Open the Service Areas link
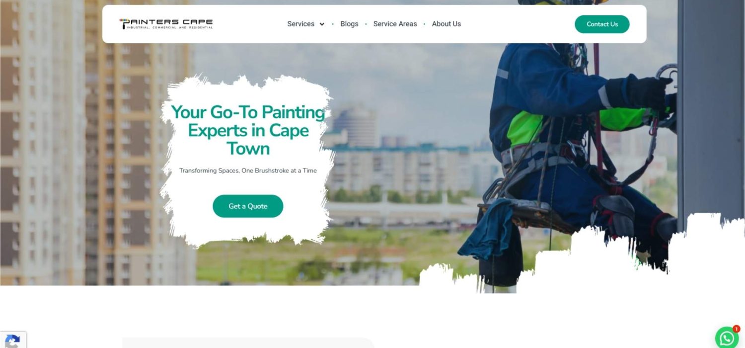 (395, 24)
